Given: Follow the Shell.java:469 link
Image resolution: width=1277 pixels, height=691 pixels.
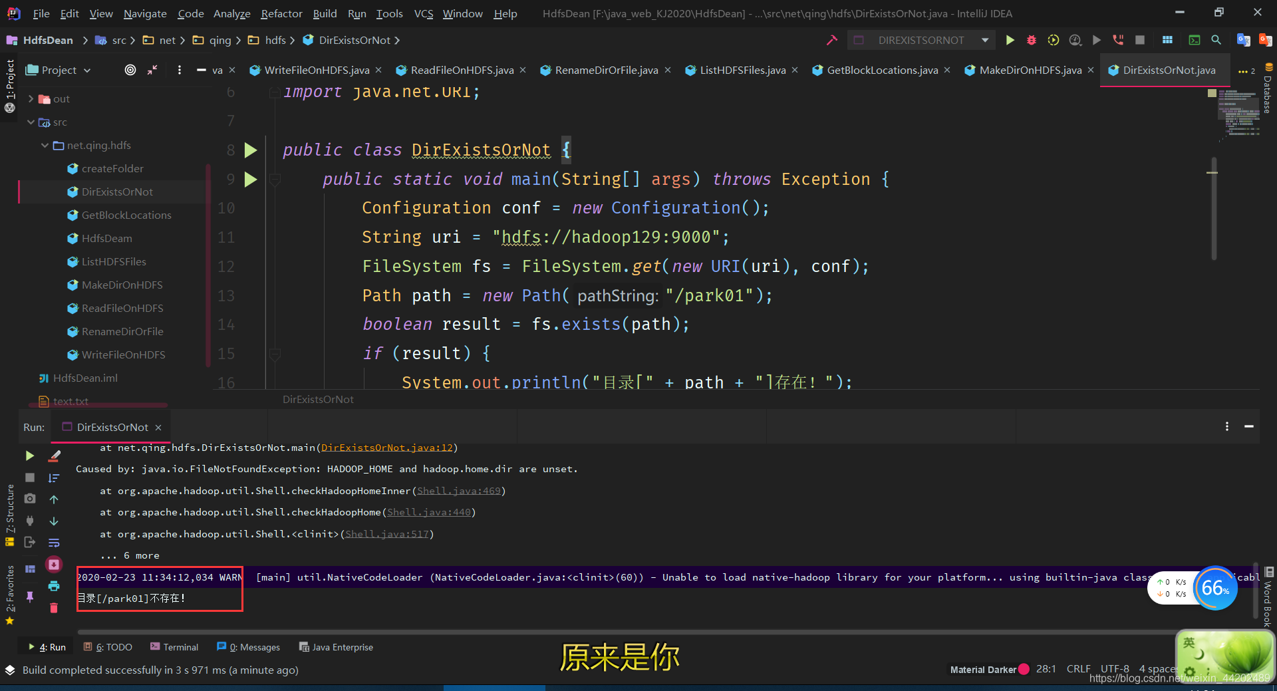Looking at the screenshot, I should coord(459,491).
